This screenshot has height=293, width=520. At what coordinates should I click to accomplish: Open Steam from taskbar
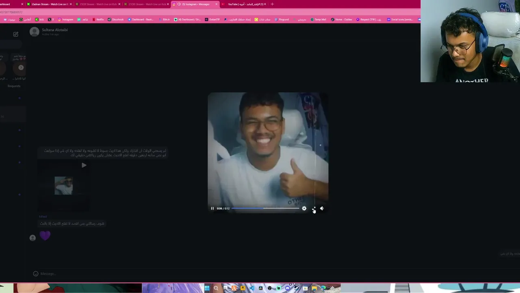(296, 288)
